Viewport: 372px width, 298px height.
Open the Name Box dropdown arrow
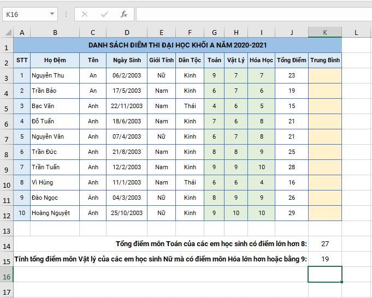pos(52,14)
